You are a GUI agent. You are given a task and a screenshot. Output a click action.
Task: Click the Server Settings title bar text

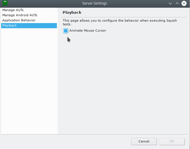[x=94, y=3]
